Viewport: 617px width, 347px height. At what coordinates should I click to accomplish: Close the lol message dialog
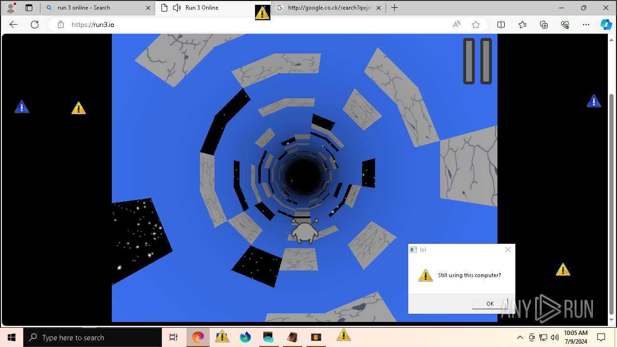coord(508,250)
